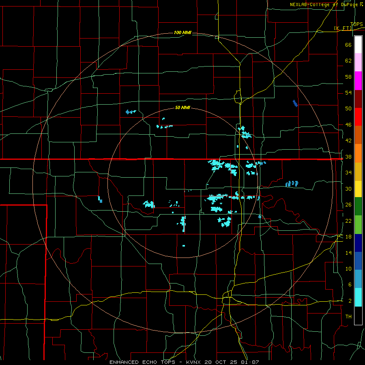
Task: Click the "22" scale value
Action: click(x=348, y=221)
